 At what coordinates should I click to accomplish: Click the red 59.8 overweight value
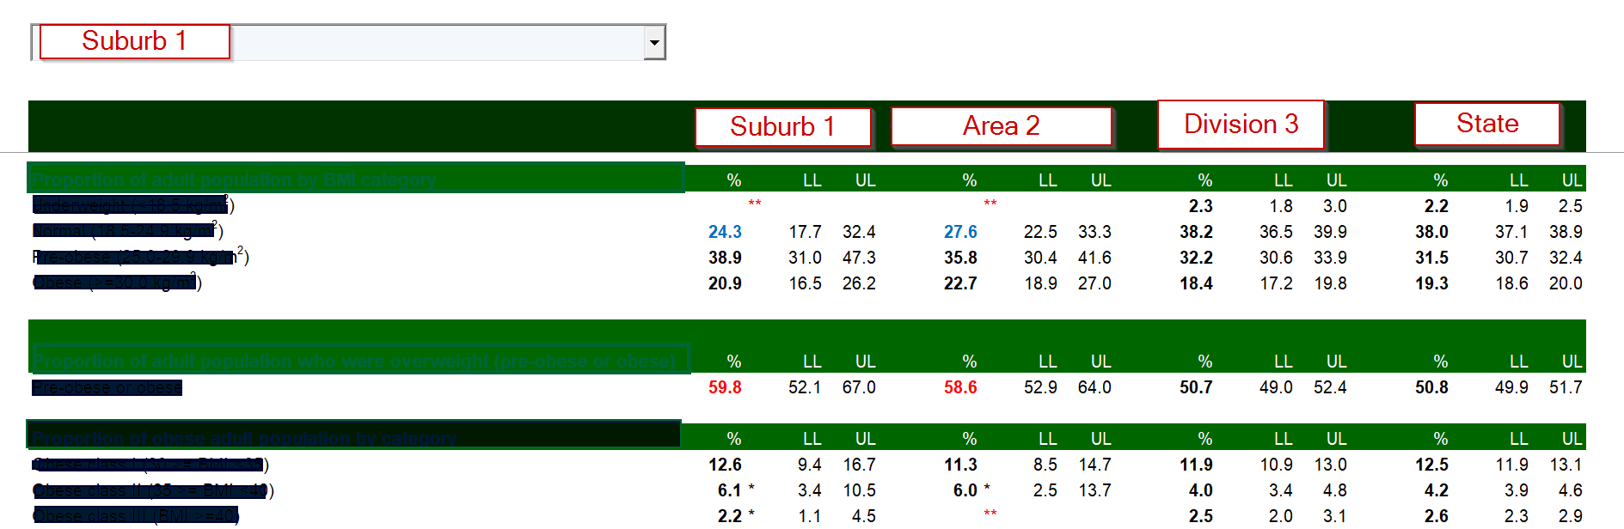click(725, 387)
